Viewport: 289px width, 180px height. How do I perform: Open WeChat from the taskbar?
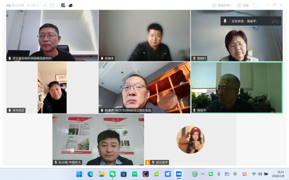click(x=112, y=174)
